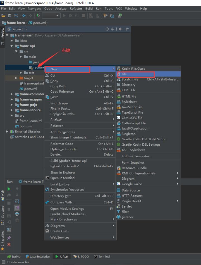The height and width of the screenshot is (265, 201).
Task: Hide the Project tool window
Action: coord(127,29)
